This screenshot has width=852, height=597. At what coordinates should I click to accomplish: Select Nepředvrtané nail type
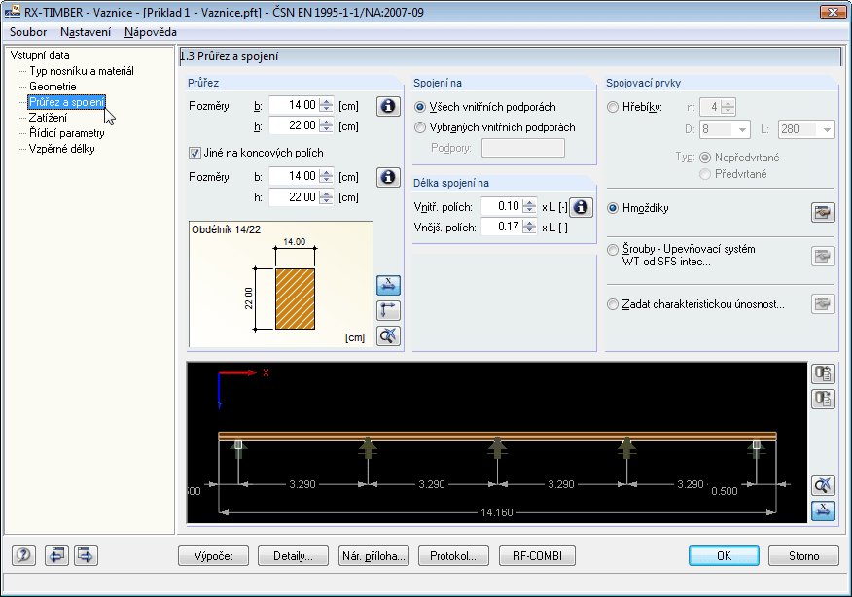[x=705, y=158]
